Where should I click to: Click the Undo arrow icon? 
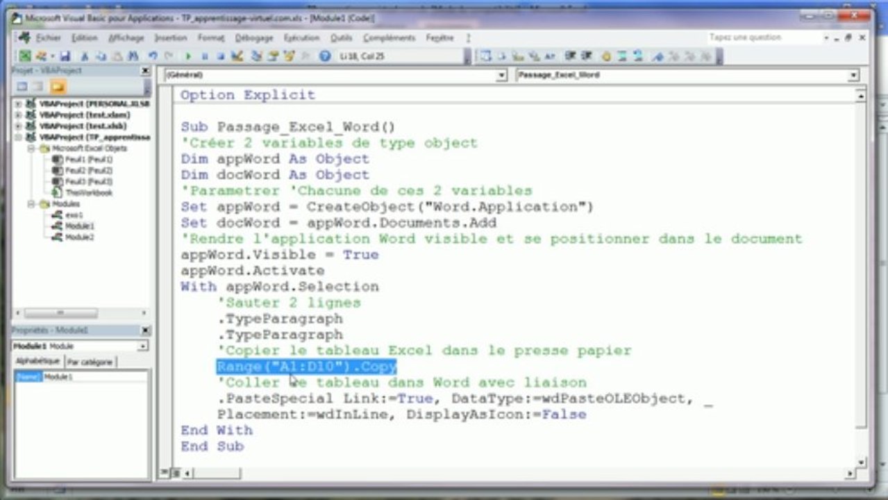point(153,56)
